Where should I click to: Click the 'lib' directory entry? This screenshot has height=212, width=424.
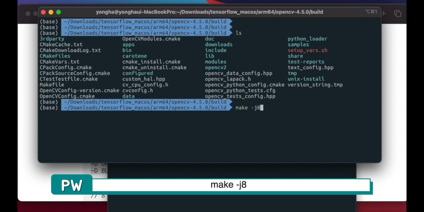click(x=210, y=56)
